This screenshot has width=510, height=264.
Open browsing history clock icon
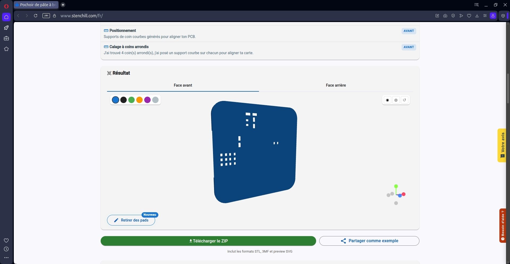6,249
